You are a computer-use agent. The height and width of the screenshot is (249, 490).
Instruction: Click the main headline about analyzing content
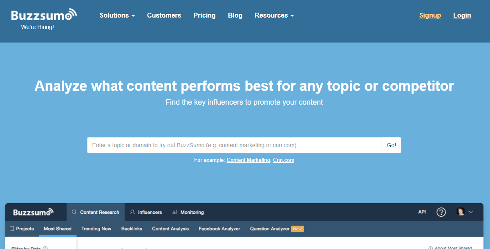click(244, 86)
